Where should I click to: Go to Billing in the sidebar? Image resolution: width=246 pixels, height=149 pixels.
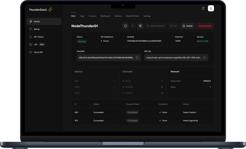coord(37,29)
